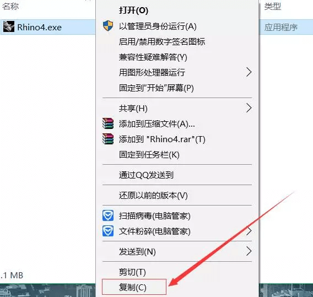Click the administrator shield icon
Image resolution: width=313 pixels, height=297 pixels.
[108, 26]
